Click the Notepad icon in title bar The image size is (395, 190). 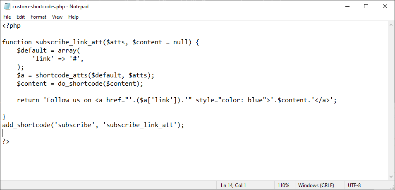(x=7, y=7)
